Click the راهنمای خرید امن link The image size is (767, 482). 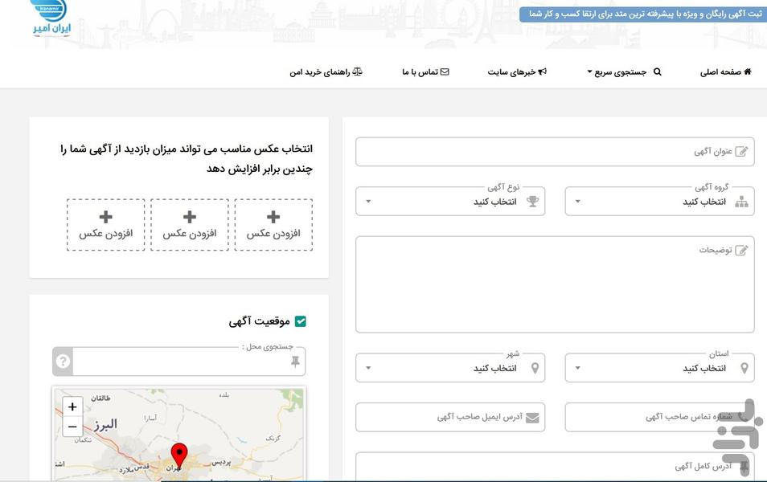(325, 71)
